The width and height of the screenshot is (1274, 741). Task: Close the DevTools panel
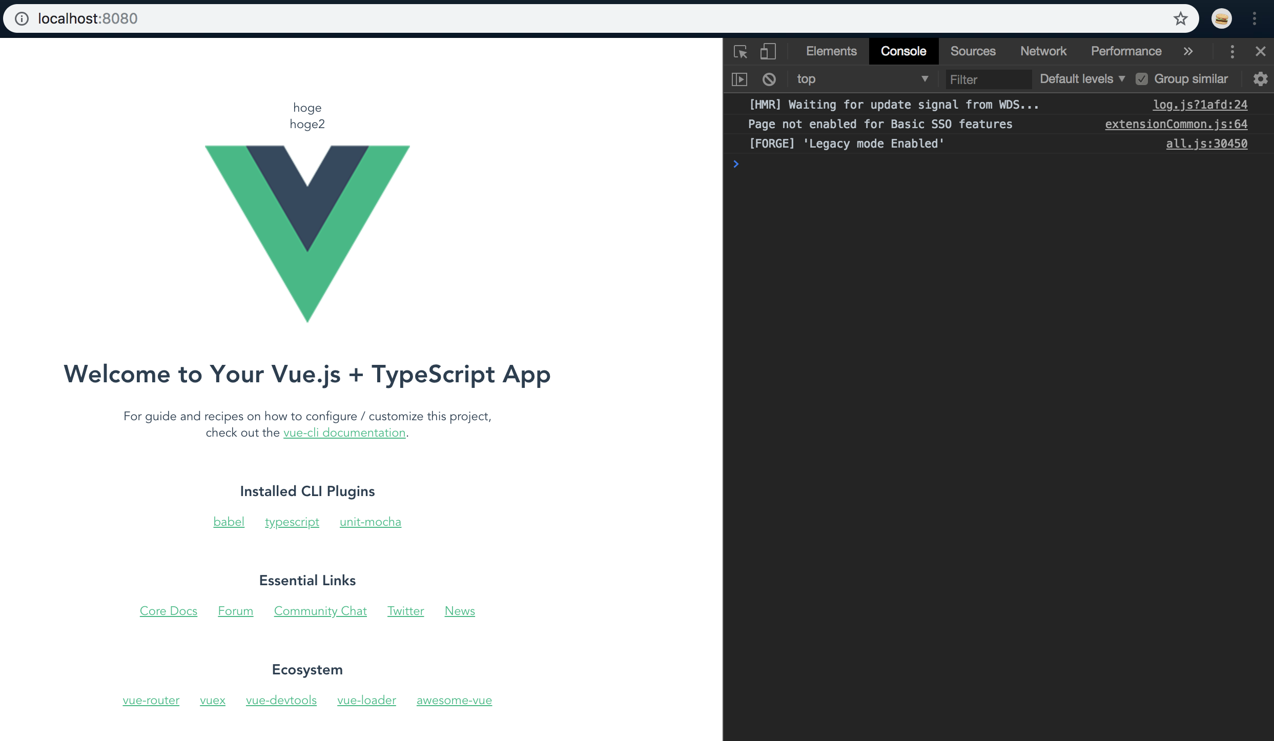[1261, 51]
